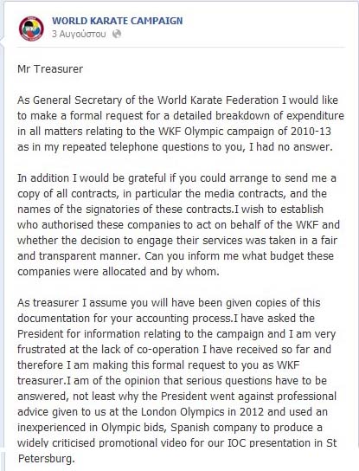Click the line 'and transparent manner. Can you inform'
The height and width of the screenshot is (471, 359).
pyautogui.click(x=176, y=256)
